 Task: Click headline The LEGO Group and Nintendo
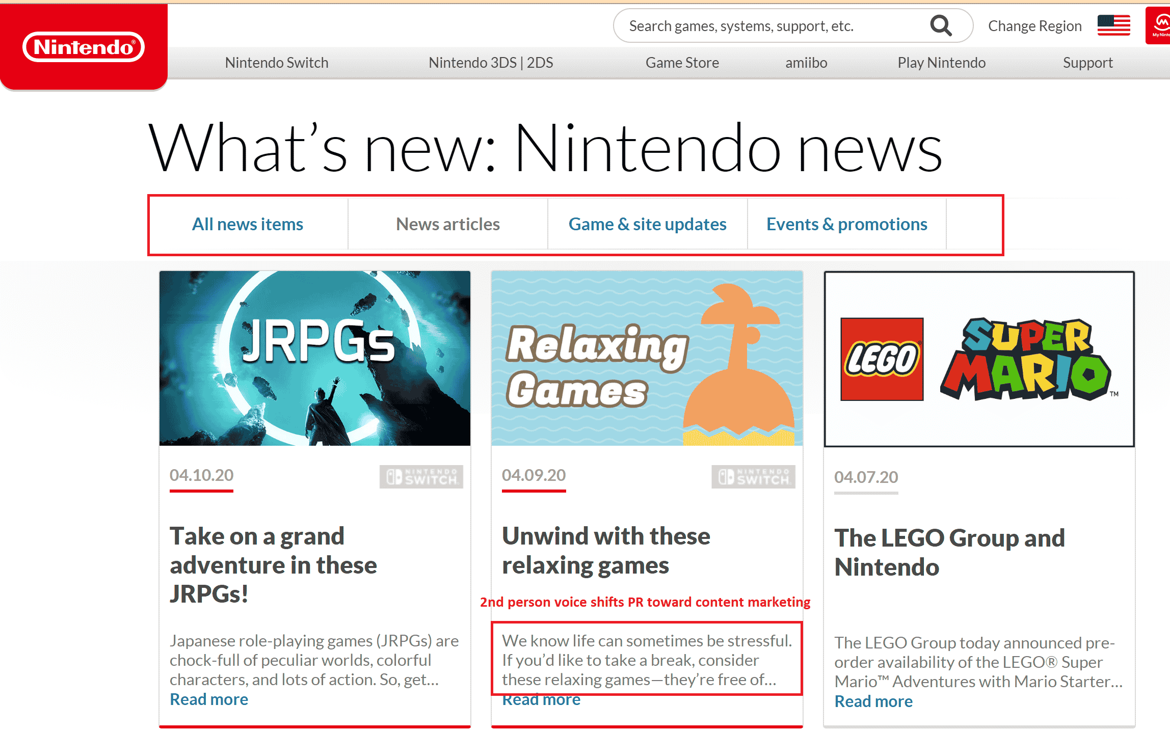[x=949, y=553]
